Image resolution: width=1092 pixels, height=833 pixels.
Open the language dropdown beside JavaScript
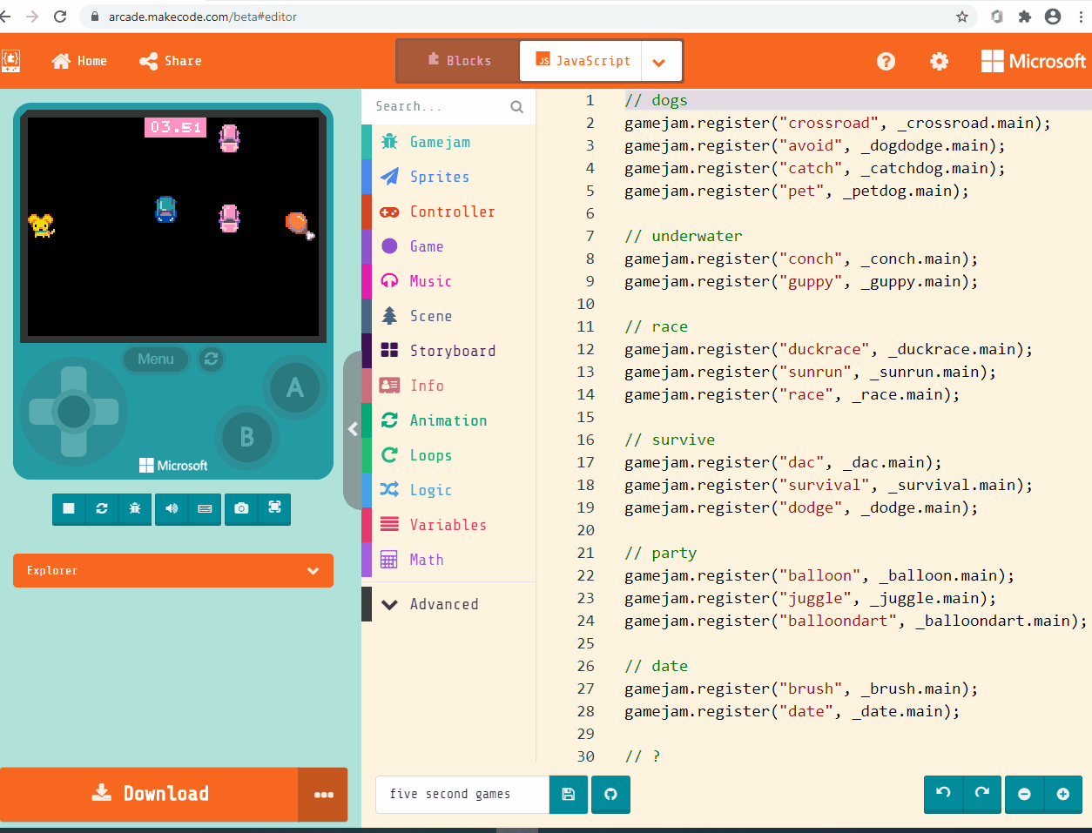(x=660, y=62)
